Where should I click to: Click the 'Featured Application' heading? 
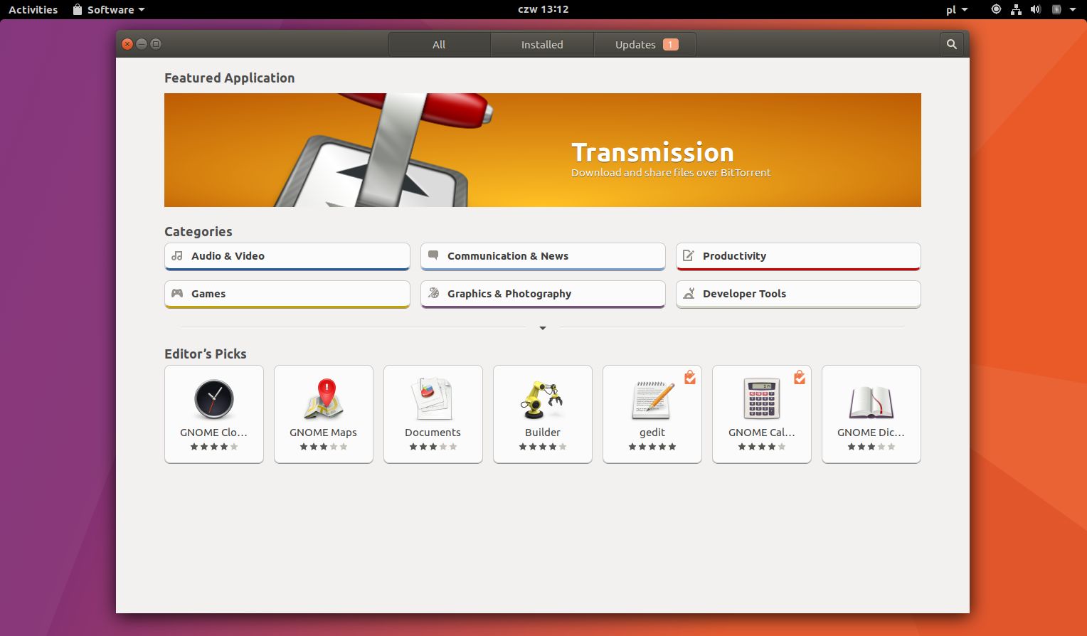coord(229,78)
